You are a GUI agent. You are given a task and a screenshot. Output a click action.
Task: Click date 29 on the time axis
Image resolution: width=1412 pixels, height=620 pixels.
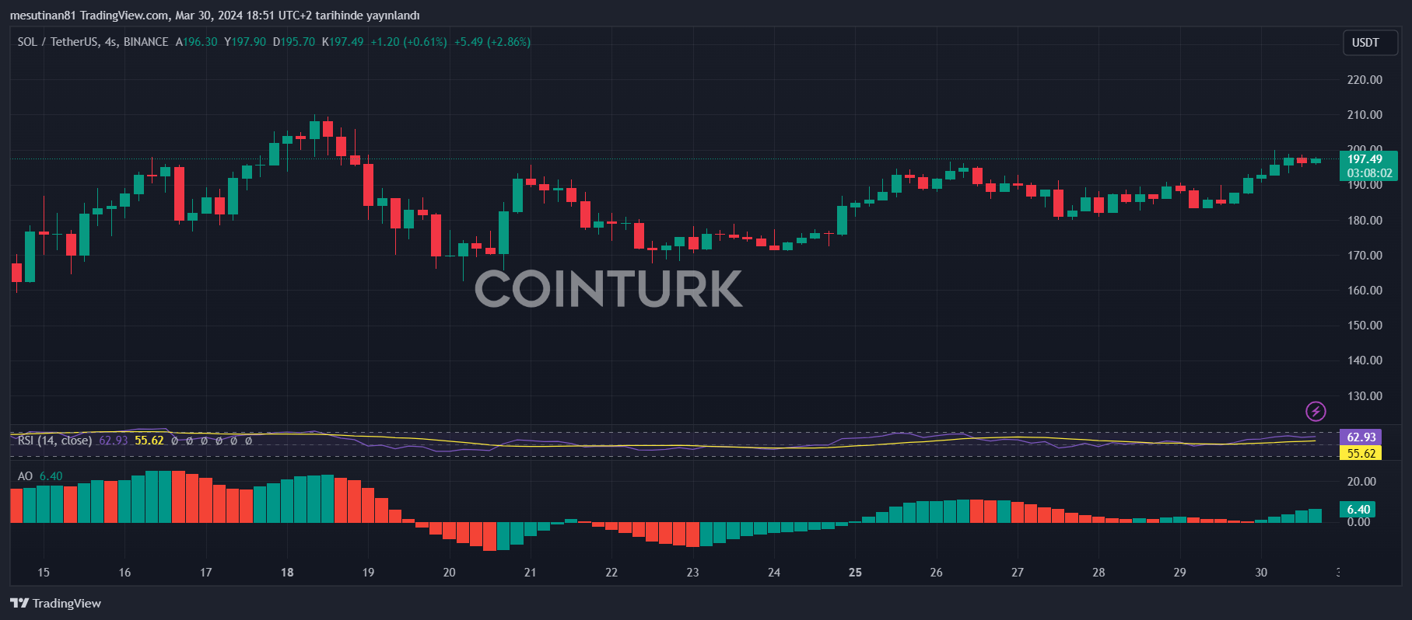point(1179,573)
